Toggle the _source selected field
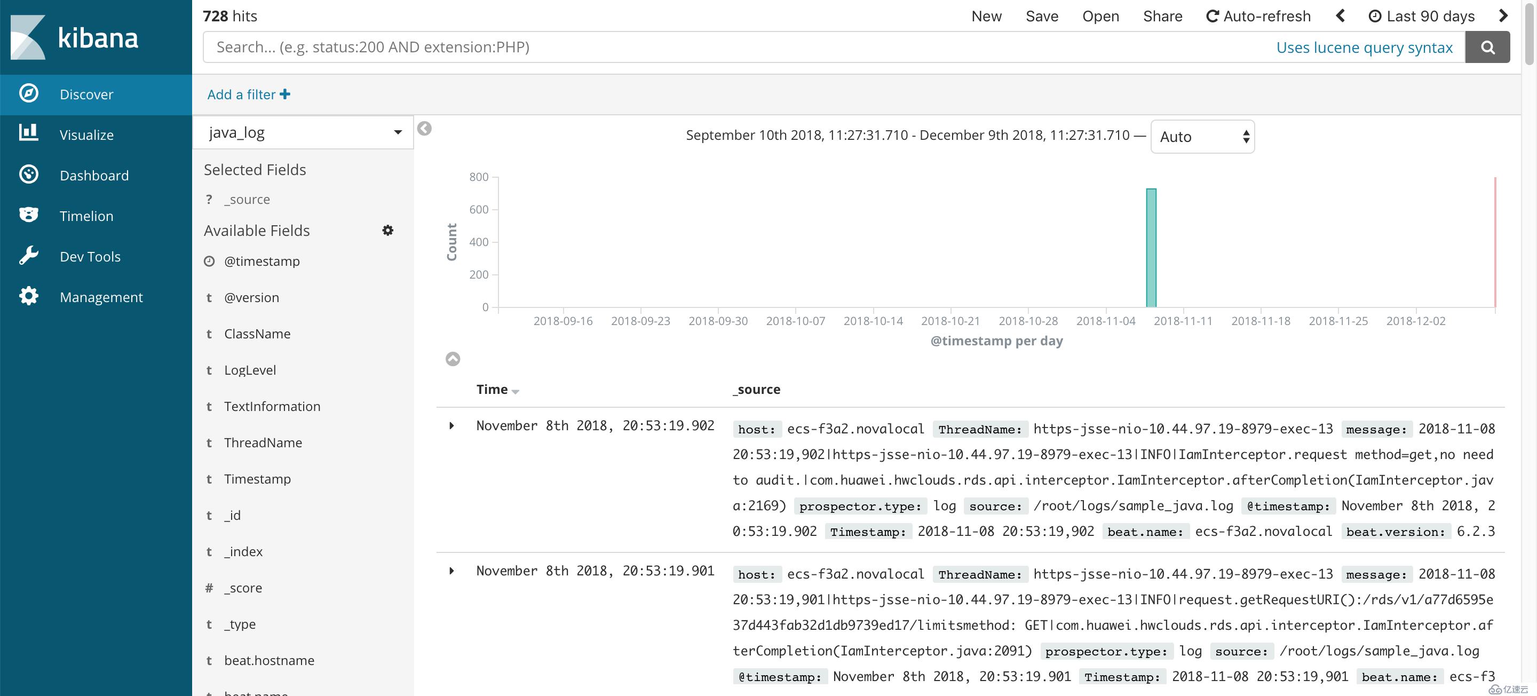 [247, 198]
